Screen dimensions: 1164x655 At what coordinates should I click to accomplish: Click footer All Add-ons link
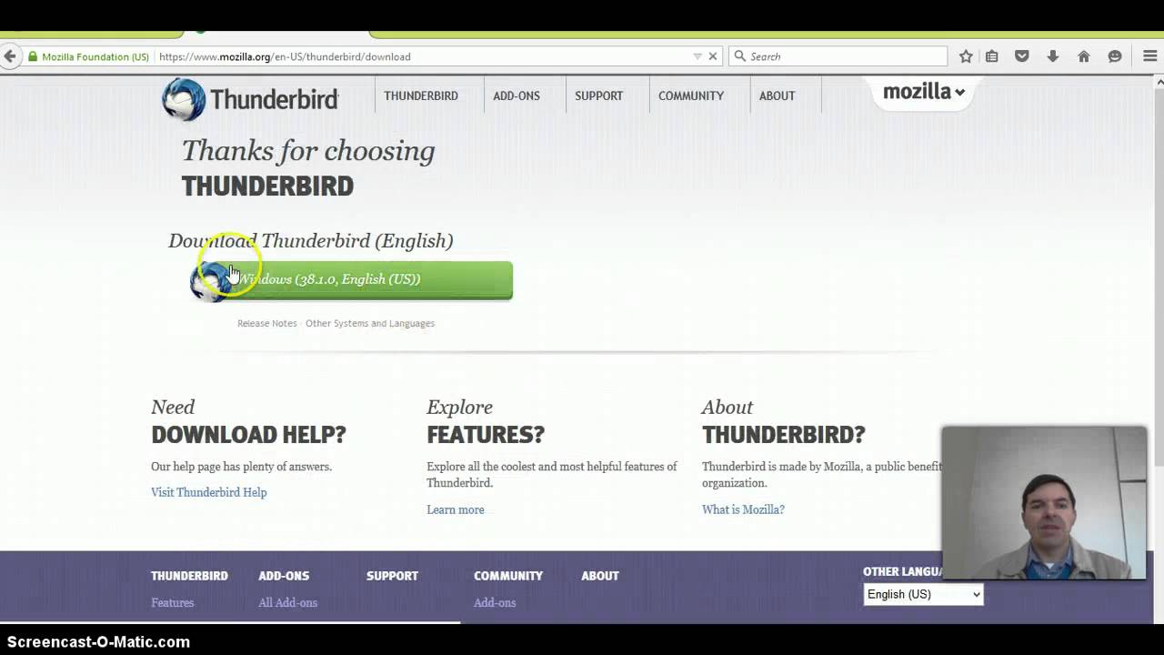(x=287, y=602)
